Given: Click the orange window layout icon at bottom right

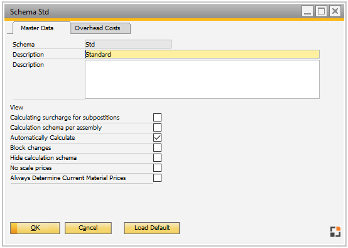Looking at the screenshot, I should 335,232.
